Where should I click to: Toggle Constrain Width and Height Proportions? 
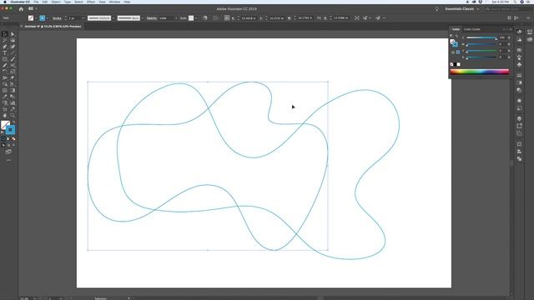pos(319,18)
